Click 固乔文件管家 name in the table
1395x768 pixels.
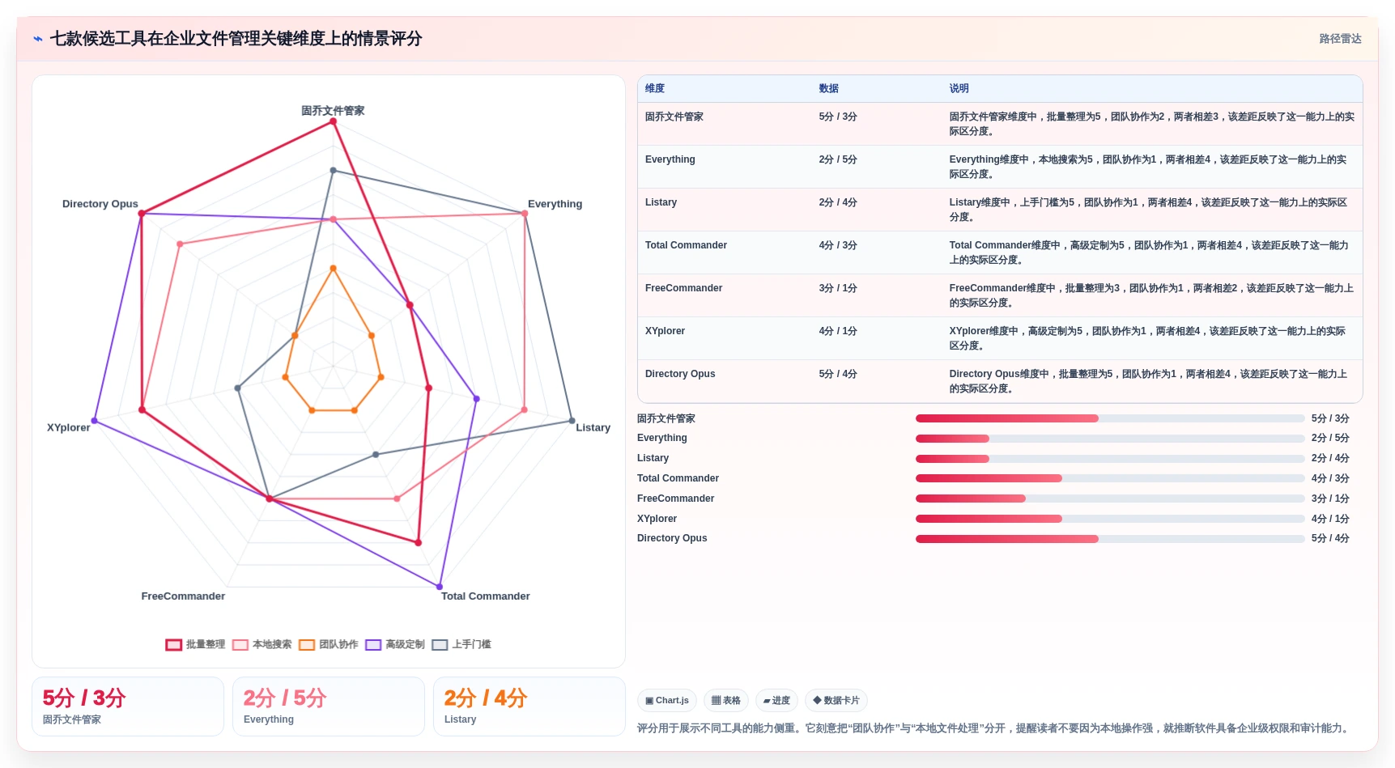674,117
